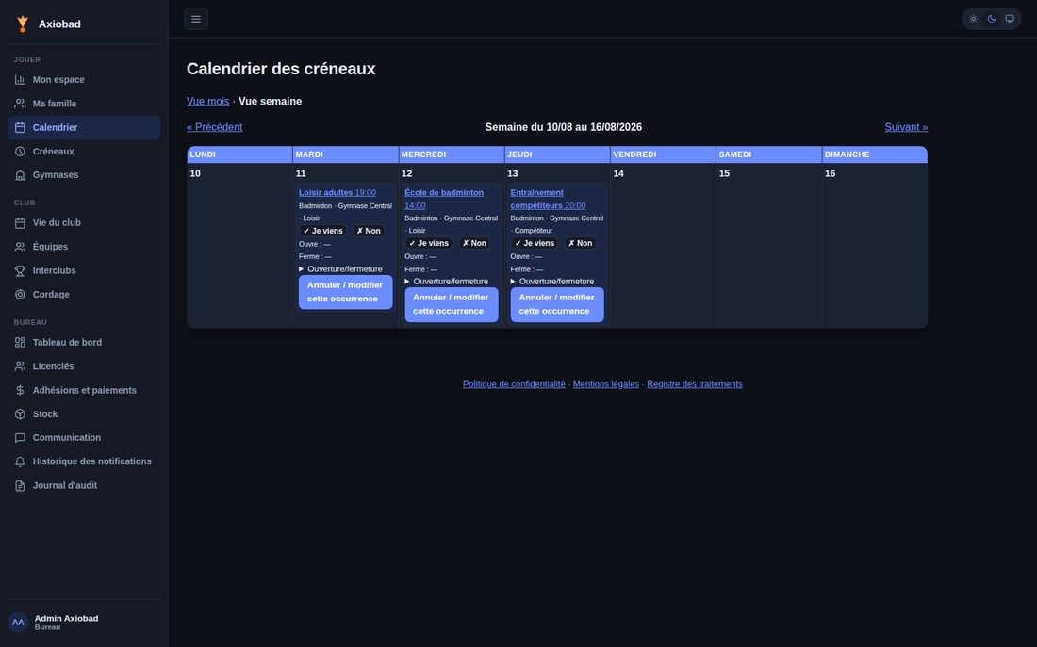Confirm 'Je viens' for École de badminton
Viewport: 1037px width, 647px height.
coord(429,243)
